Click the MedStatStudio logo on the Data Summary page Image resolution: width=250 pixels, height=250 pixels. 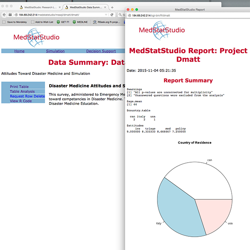coord(36,37)
